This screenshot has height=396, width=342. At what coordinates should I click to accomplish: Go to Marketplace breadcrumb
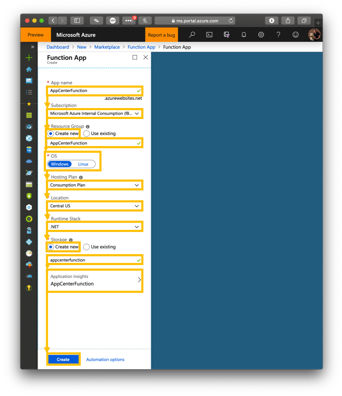107,47
